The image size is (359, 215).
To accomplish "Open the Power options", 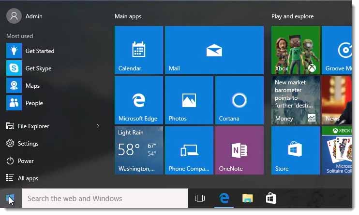I will pyautogui.click(x=20, y=161).
